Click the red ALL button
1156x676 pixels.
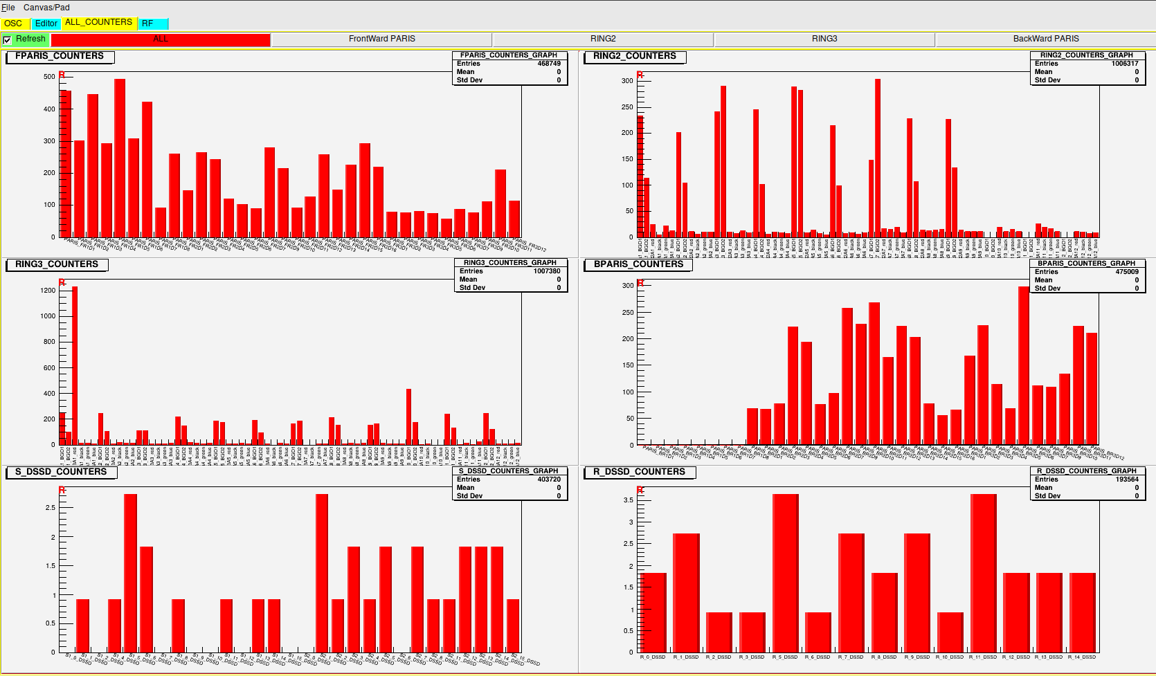click(161, 39)
